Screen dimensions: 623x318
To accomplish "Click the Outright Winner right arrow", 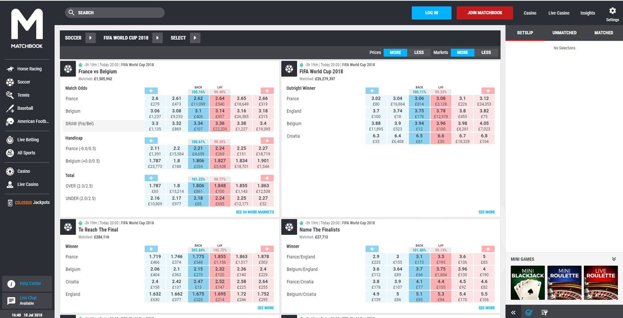I will coord(488,90).
